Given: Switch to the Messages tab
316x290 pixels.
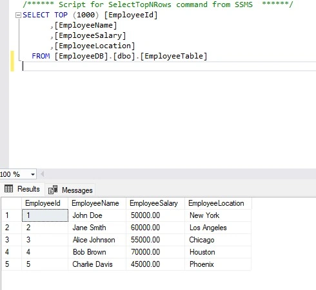Looking at the screenshot, I should (x=70, y=190).
